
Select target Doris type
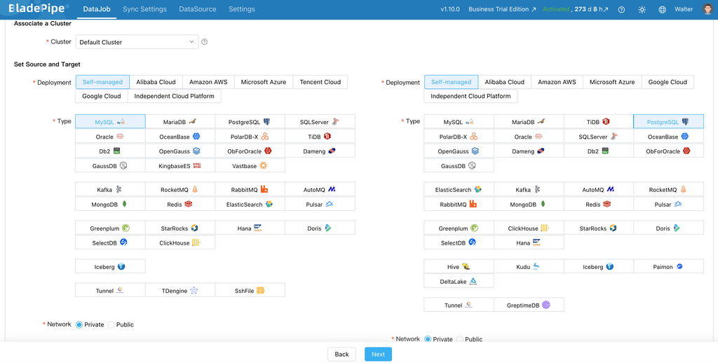click(668, 228)
